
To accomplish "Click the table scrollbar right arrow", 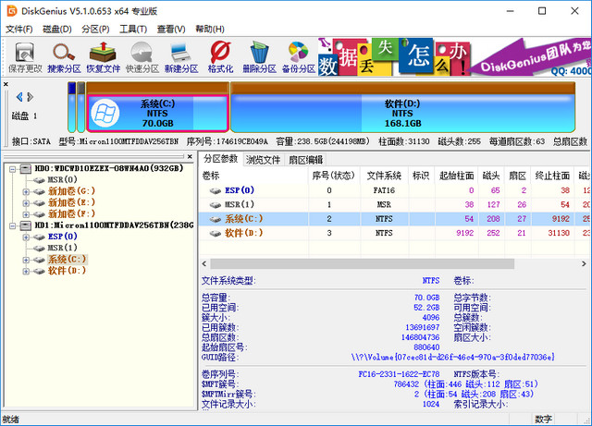I will coord(584,263).
